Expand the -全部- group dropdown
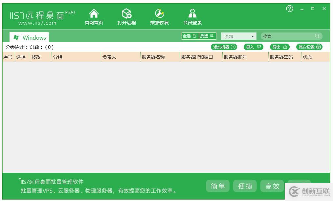Screen dimensions: 333x201 pos(239,36)
